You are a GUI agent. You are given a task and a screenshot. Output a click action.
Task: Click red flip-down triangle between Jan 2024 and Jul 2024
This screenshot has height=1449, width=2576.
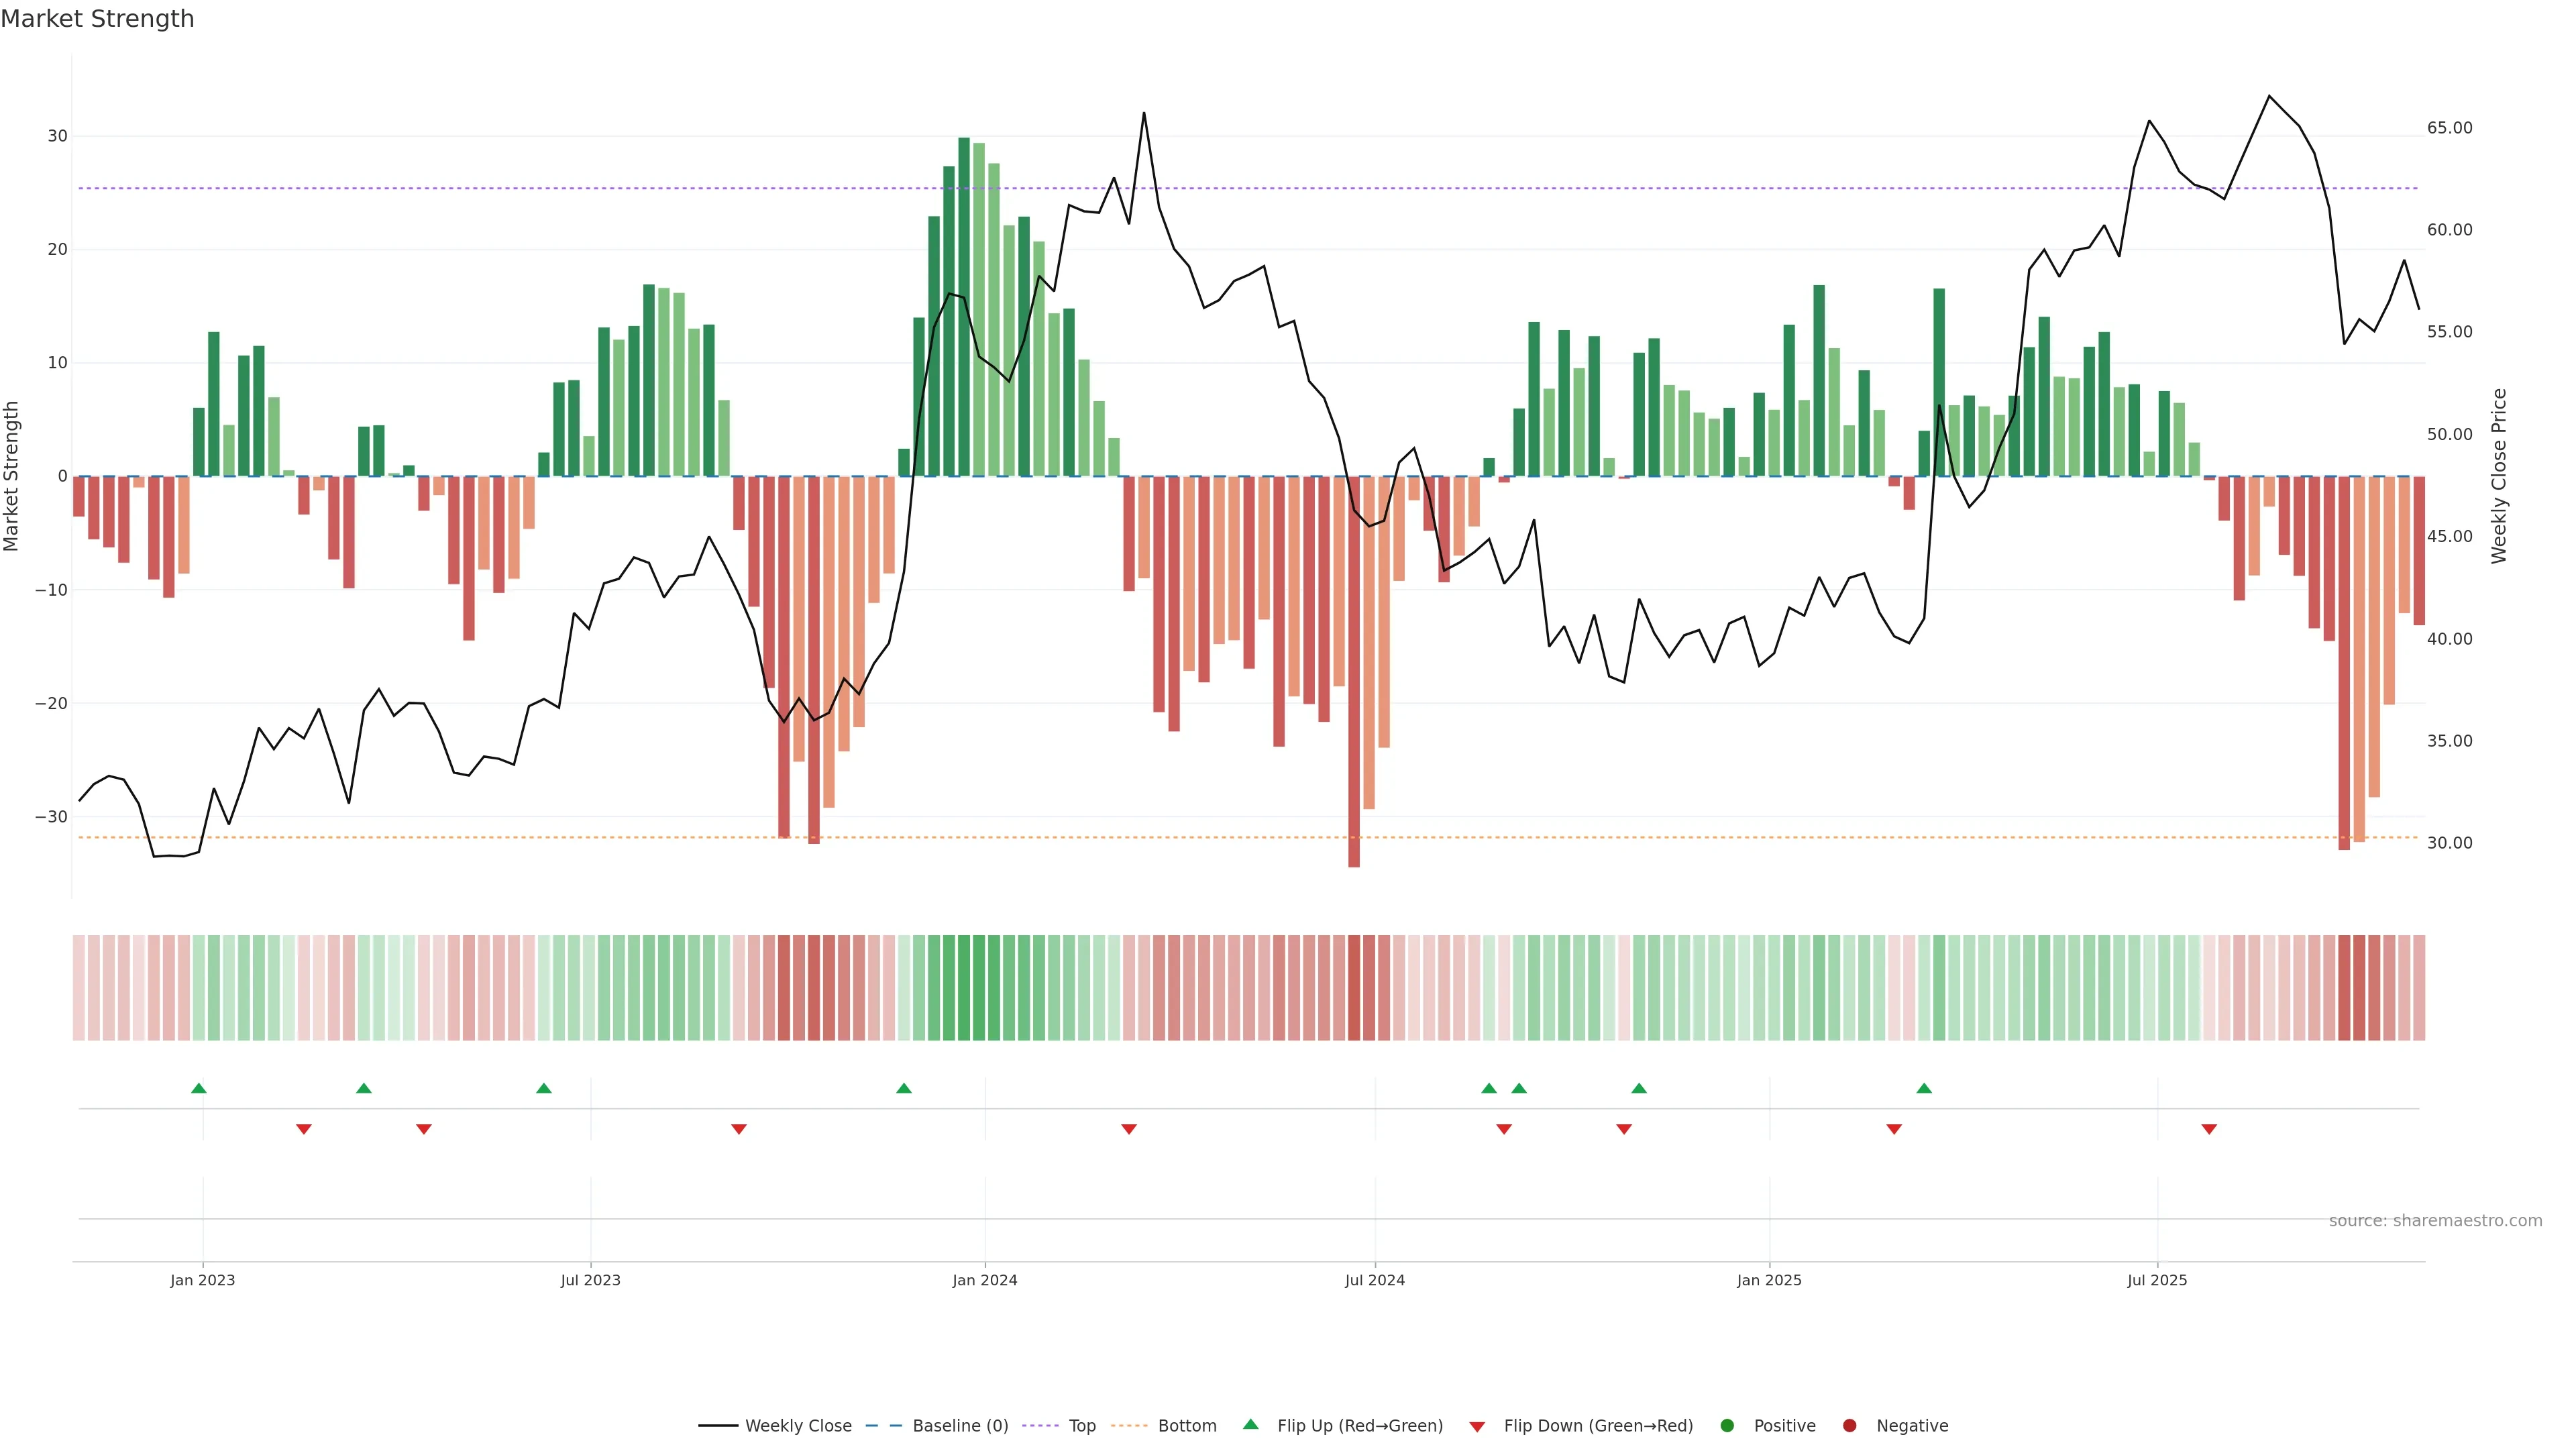1129,1129
